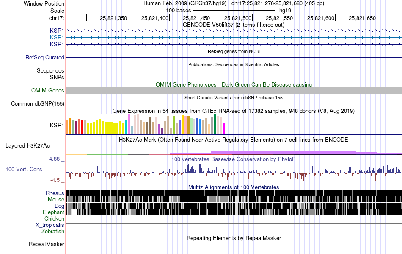Image resolution: width=402 pixels, height=254 pixels.
Task: Click the magenta last bar in GTEx chart
Action: [224, 128]
